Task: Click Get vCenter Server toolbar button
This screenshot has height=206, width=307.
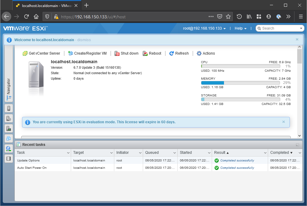Action: click(x=41, y=53)
